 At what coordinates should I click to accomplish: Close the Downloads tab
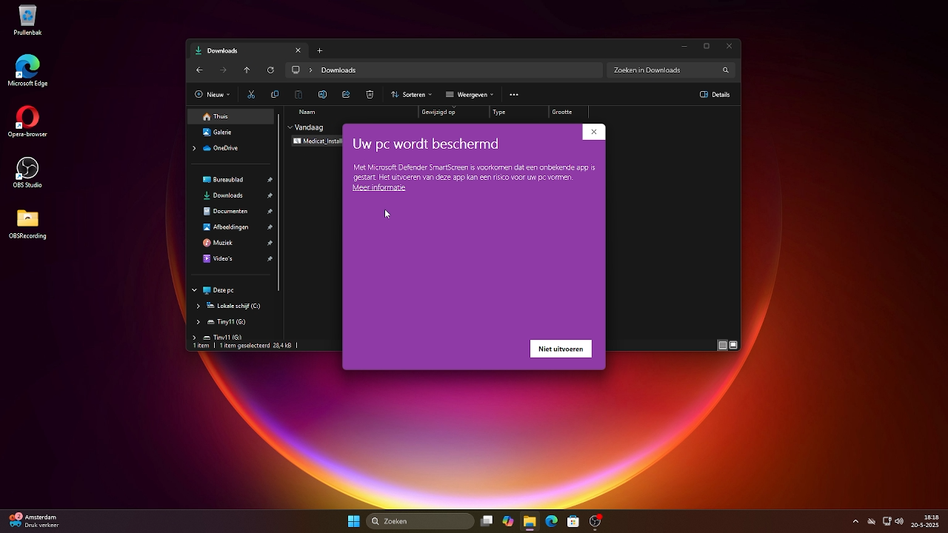coord(298,50)
